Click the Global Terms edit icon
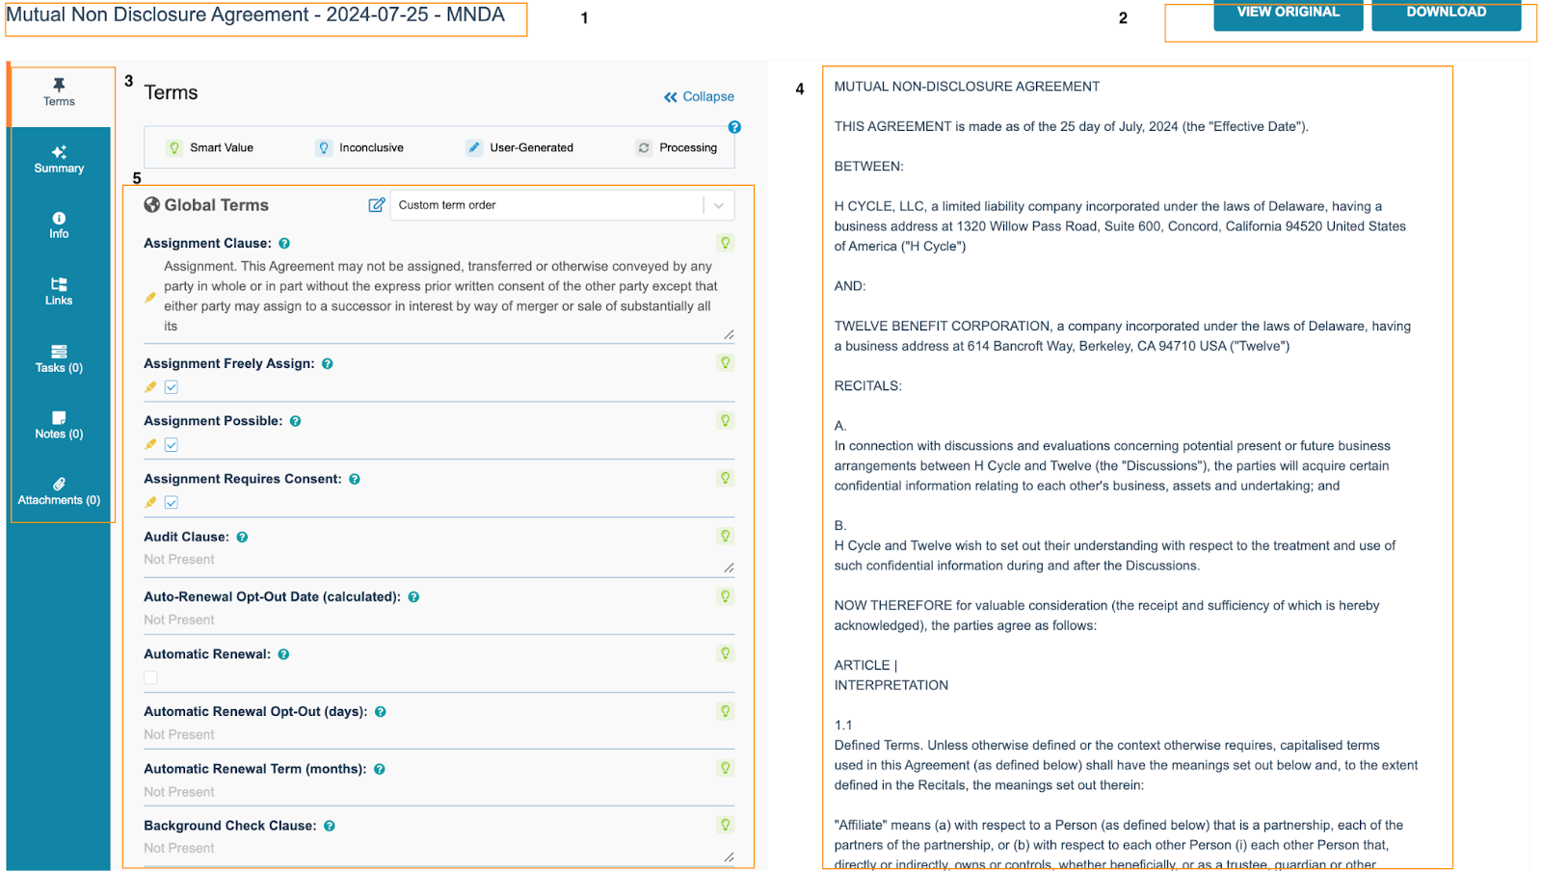 coord(377,205)
